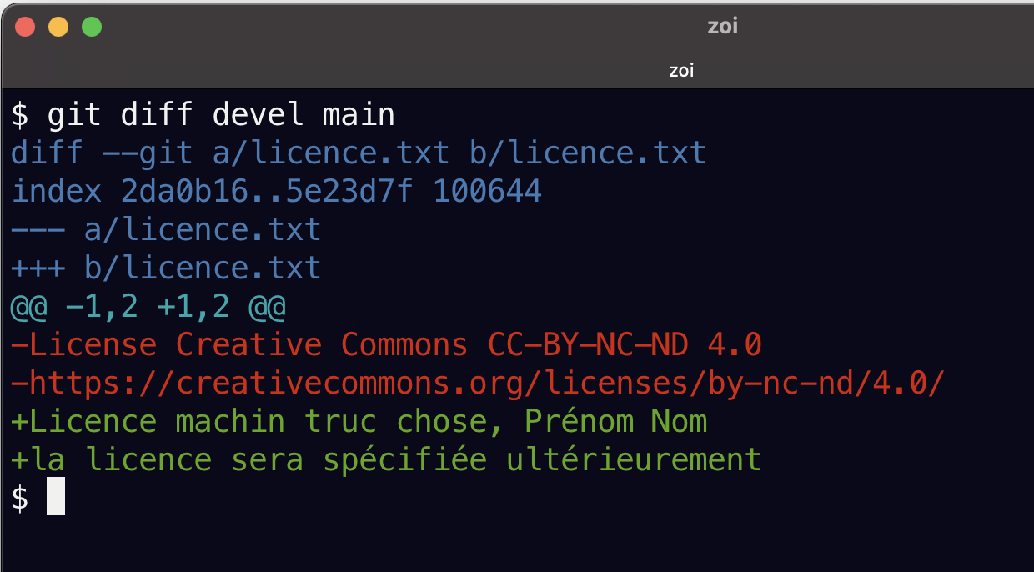This screenshot has height=572, width=1034.
Task: Click the file mode 100644
Action: coord(488,192)
